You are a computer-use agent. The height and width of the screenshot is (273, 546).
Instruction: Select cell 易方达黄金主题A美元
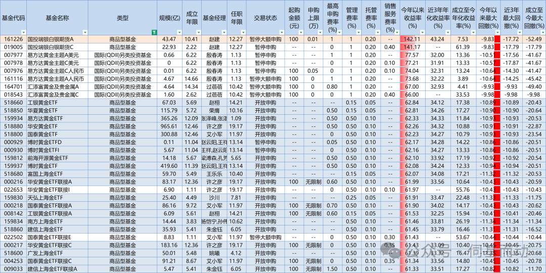[57, 54]
